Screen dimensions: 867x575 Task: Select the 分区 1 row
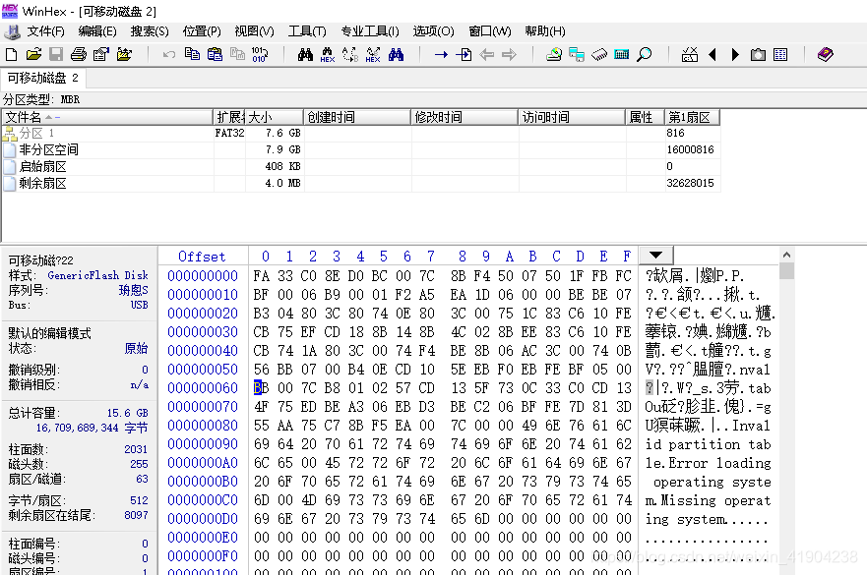click(361, 133)
